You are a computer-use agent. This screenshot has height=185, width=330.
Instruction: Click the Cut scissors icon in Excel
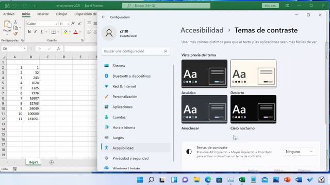tap(15, 22)
